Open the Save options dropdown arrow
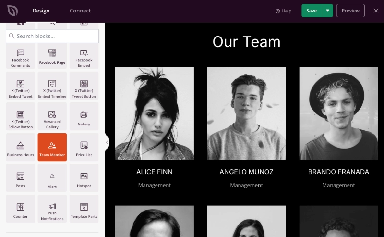Image resolution: width=384 pixels, height=237 pixels. pos(327,11)
